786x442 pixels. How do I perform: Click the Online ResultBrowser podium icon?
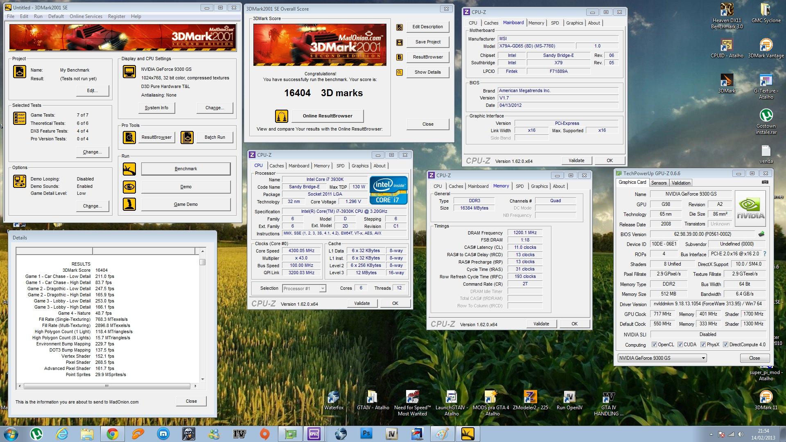click(282, 116)
